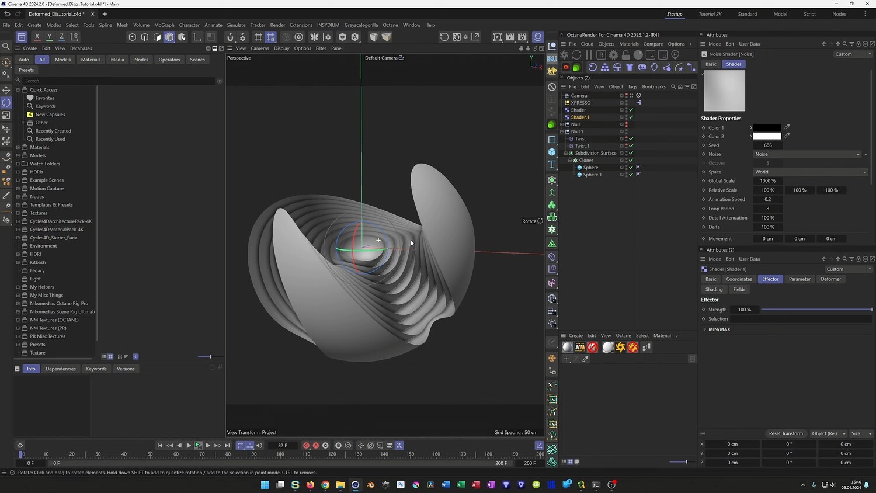Image resolution: width=876 pixels, height=493 pixels.
Task: Click the material eyedropper icon
Action: pyautogui.click(x=586, y=359)
